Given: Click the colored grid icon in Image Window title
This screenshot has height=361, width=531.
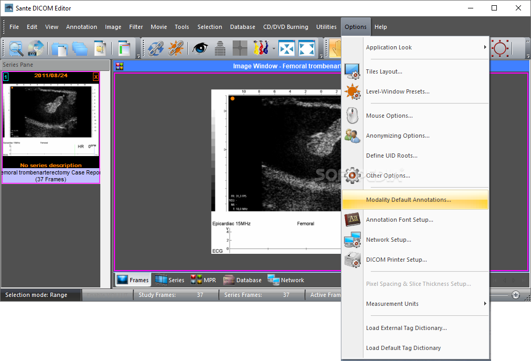Looking at the screenshot, I should pos(120,66).
